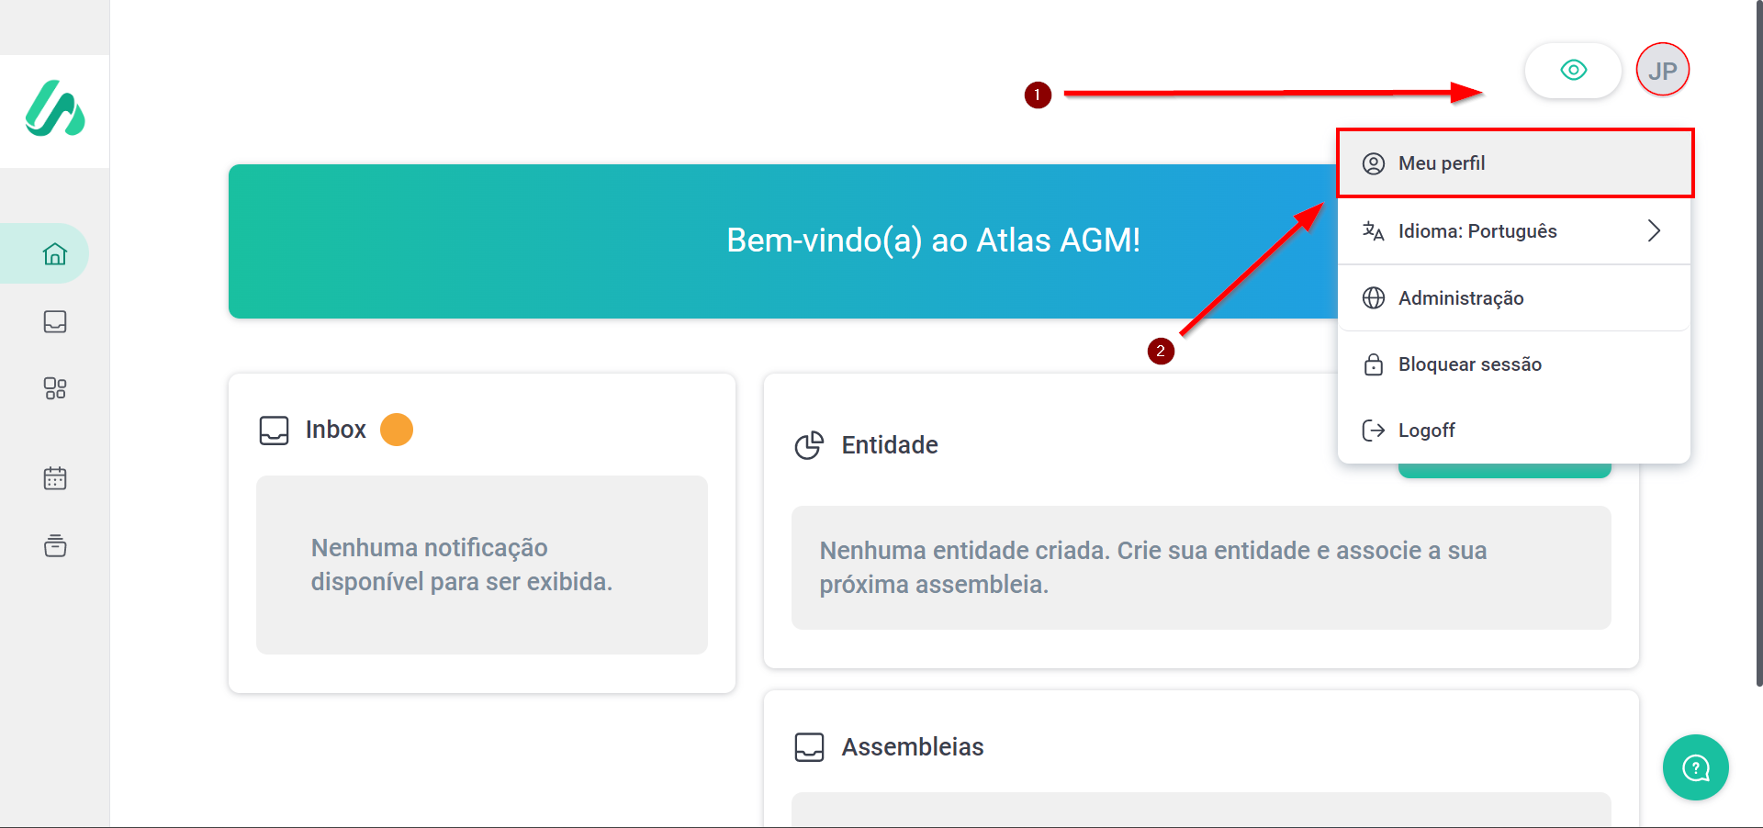
Task: Open the Inbox sidebar icon
Action: (x=55, y=321)
